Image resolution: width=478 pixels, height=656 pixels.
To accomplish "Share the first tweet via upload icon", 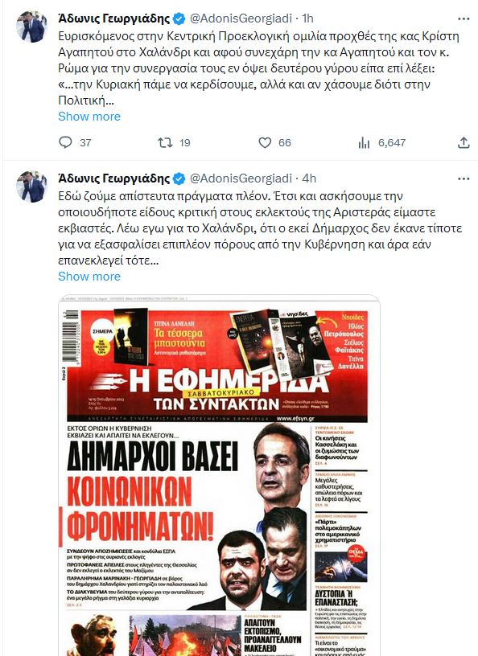I will point(464,142).
